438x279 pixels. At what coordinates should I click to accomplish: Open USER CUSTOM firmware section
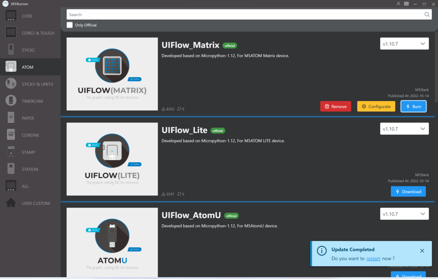(x=30, y=203)
